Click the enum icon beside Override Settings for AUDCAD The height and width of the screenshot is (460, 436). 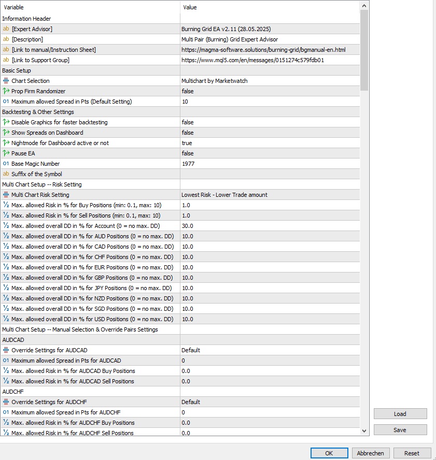pyautogui.click(x=6, y=350)
